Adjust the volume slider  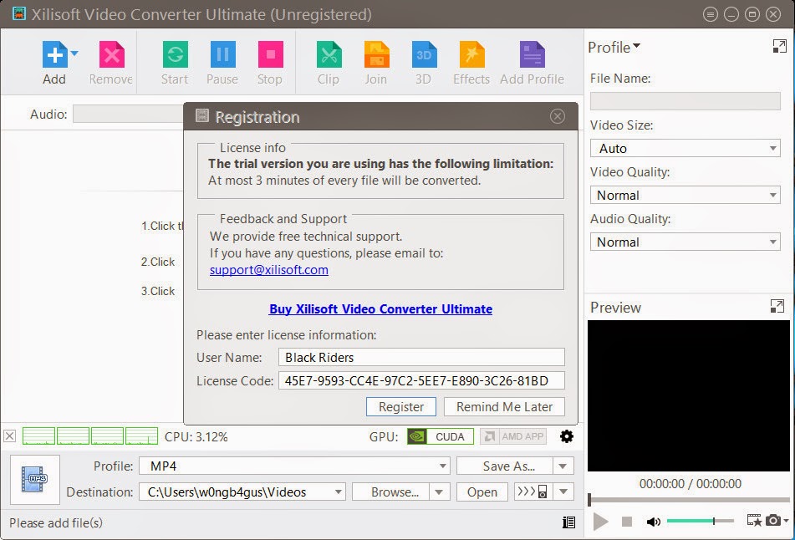698,521
